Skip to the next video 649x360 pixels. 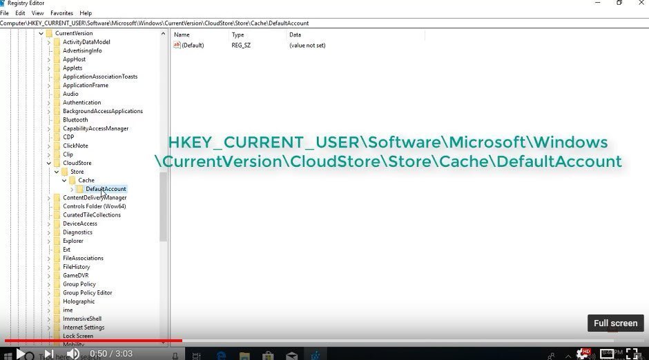(48, 354)
